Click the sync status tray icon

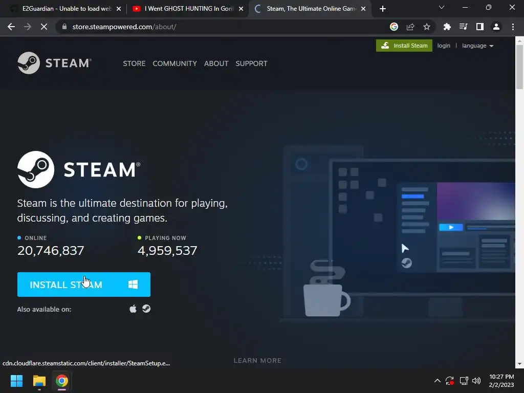(450, 381)
